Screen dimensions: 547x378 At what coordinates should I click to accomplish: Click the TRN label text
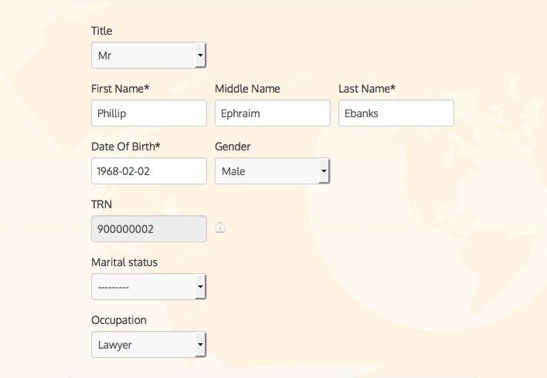point(102,204)
